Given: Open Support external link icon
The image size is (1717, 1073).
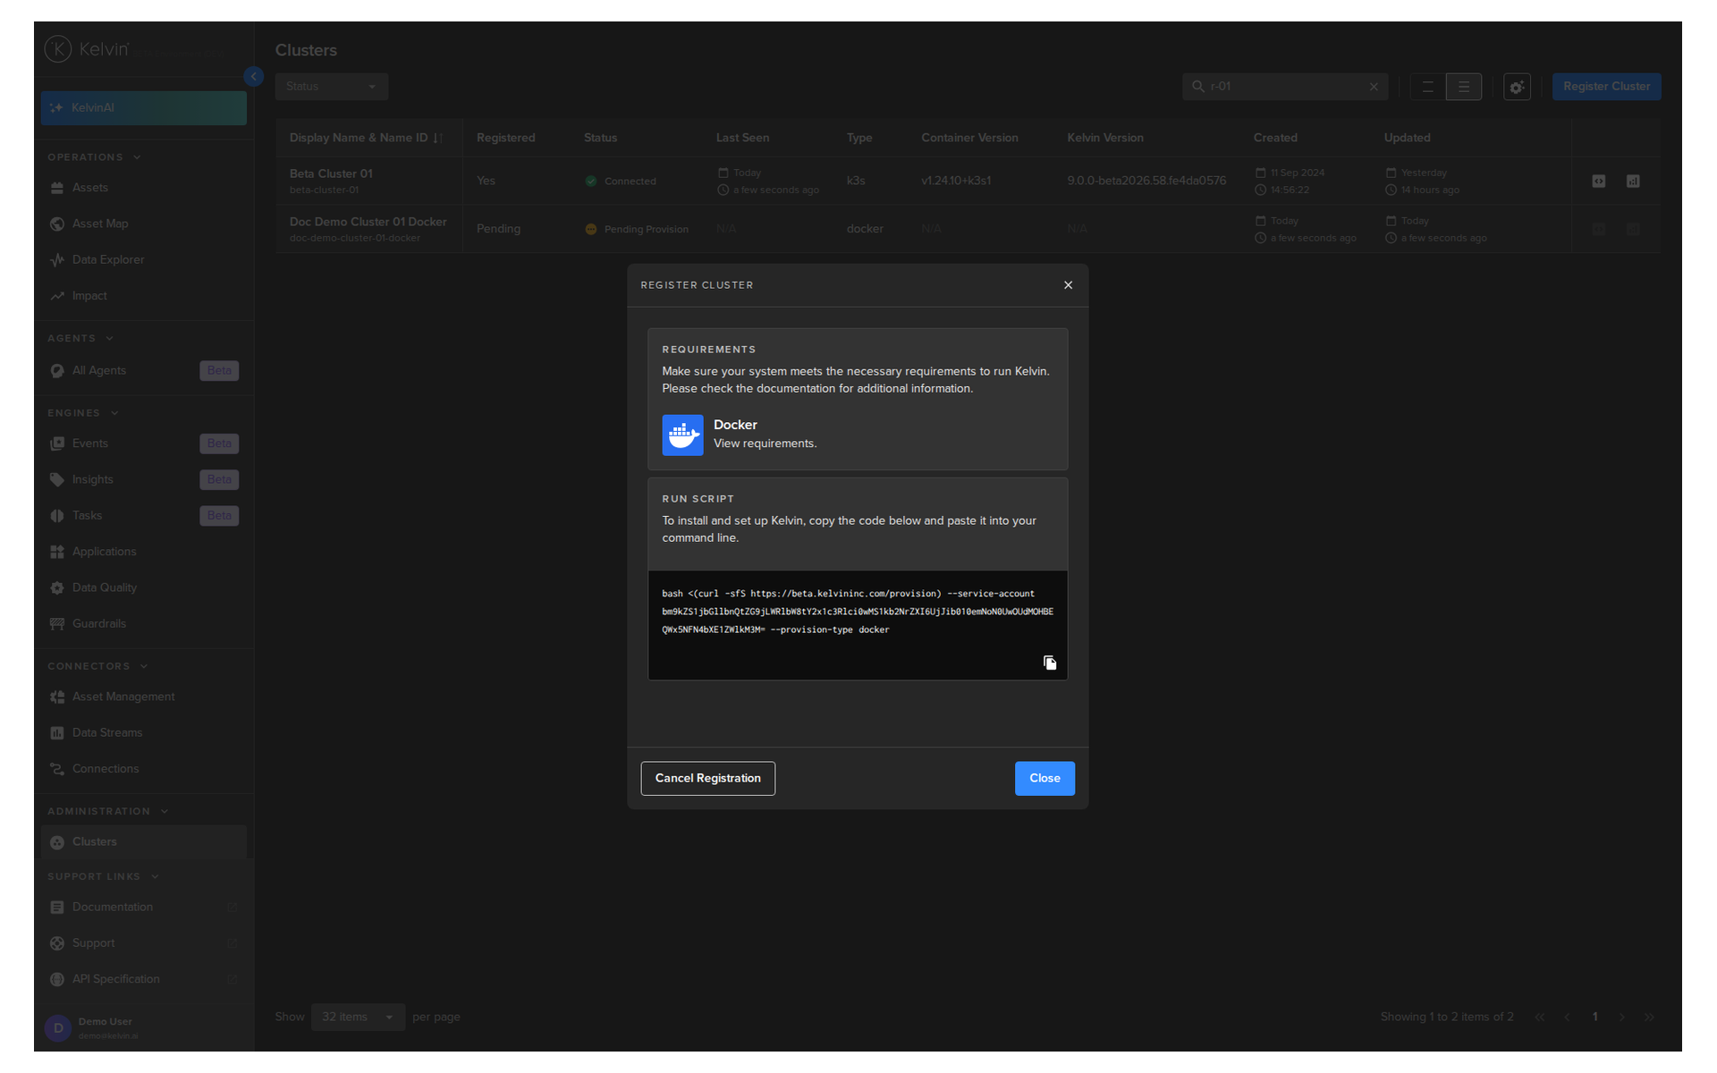Looking at the screenshot, I should click(233, 943).
